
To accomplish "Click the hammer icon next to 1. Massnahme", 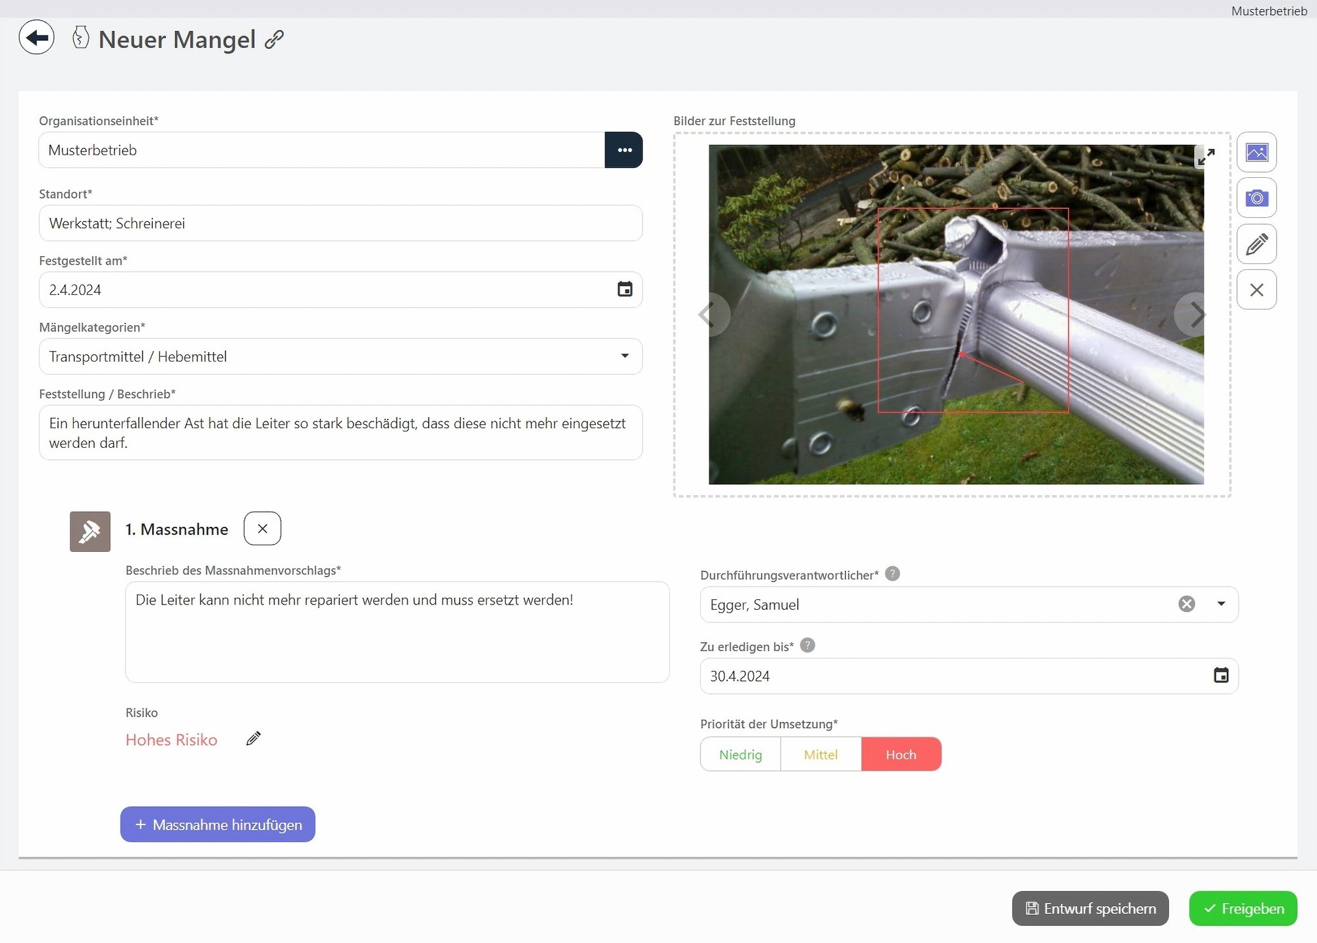I will pos(90,531).
